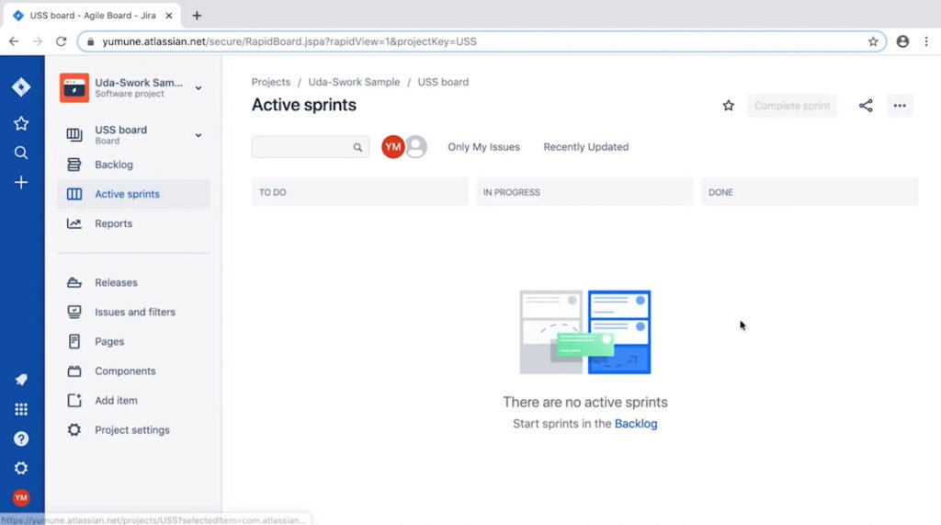Click Add item in the sidebar
941x525 pixels.
click(x=133, y=400)
